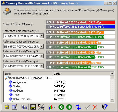Viewport: 118px width, 112px height.
Task: Click the flaming memory chip icon
Action: click(x=7, y=11)
